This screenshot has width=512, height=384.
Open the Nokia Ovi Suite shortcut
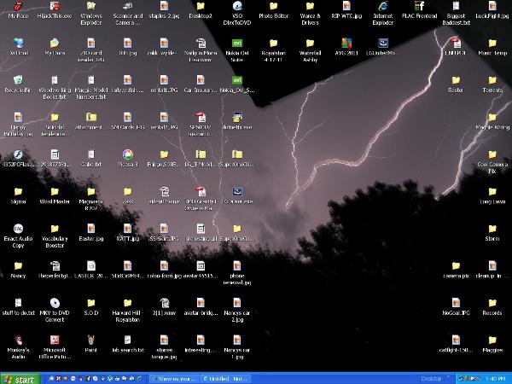click(237, 43)
